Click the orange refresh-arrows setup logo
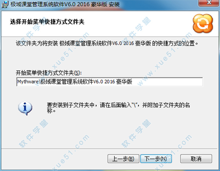 (x=203, y=23)
